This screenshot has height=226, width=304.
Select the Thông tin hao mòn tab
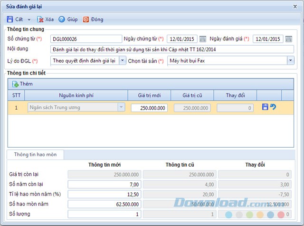(36, 154)
